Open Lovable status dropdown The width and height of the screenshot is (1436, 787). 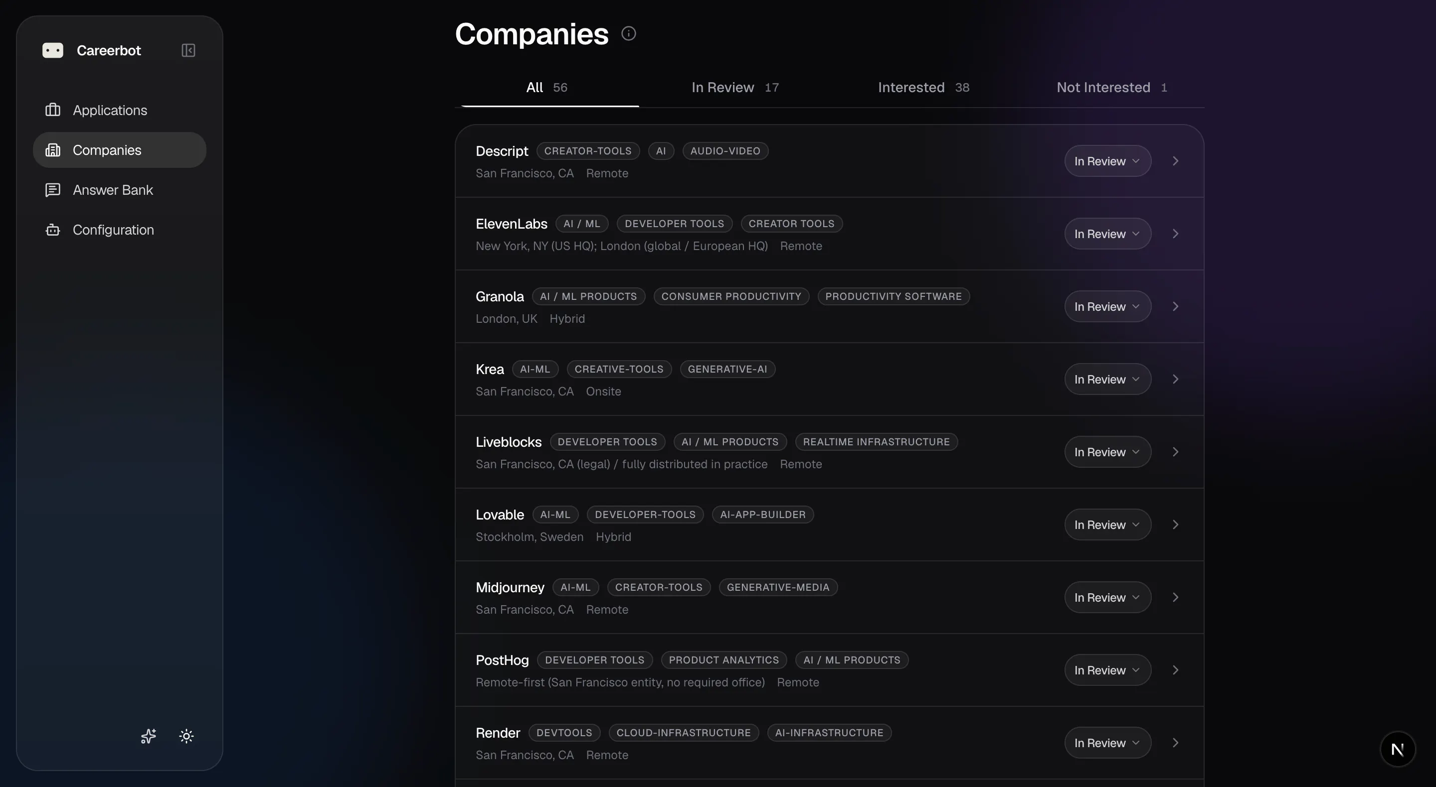coord(1107,525)
